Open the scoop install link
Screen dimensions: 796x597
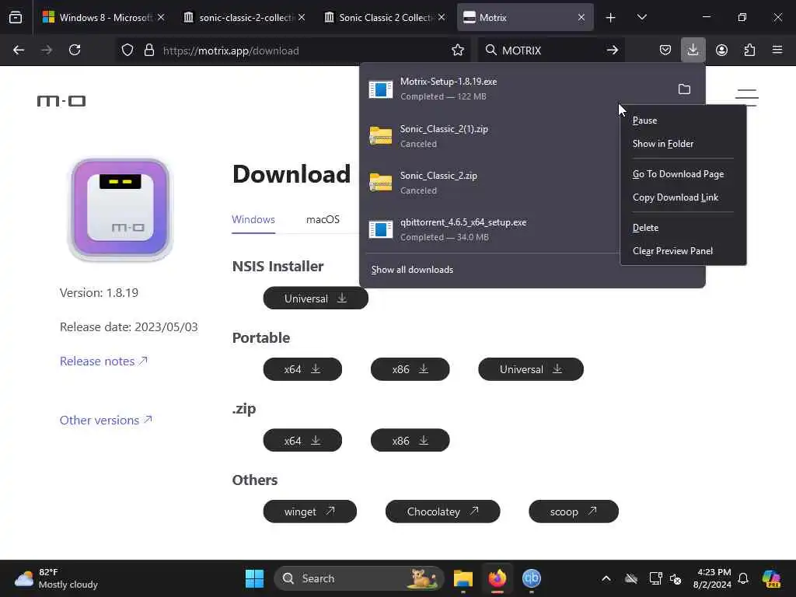tap(574, 511)
